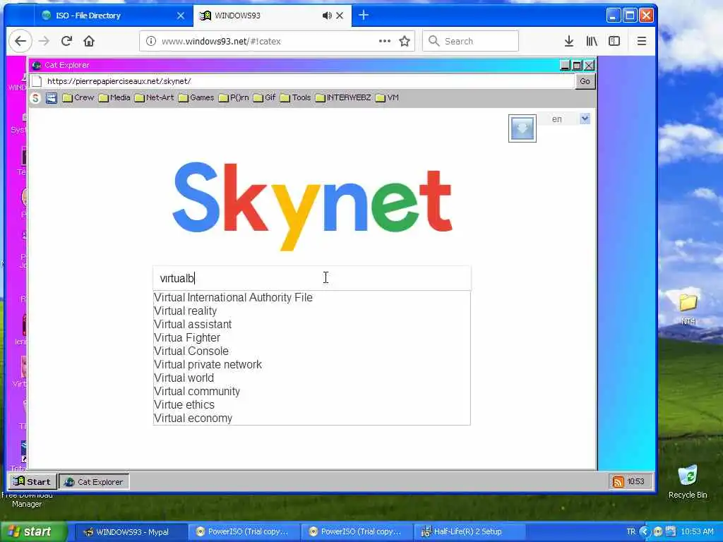Go back using the browser back arrow

(20, 41)
